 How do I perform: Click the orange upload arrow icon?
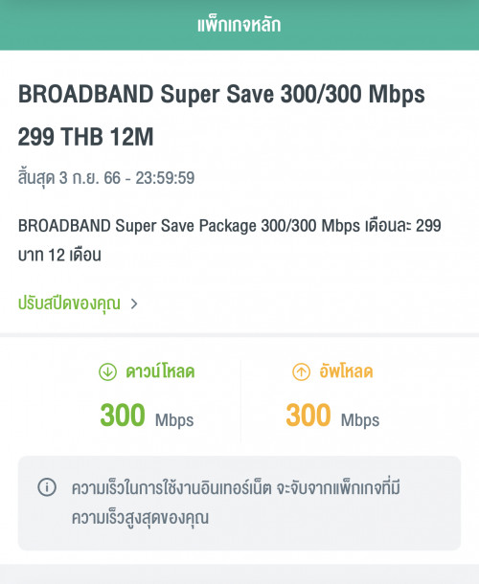click(x=301, y=371)
